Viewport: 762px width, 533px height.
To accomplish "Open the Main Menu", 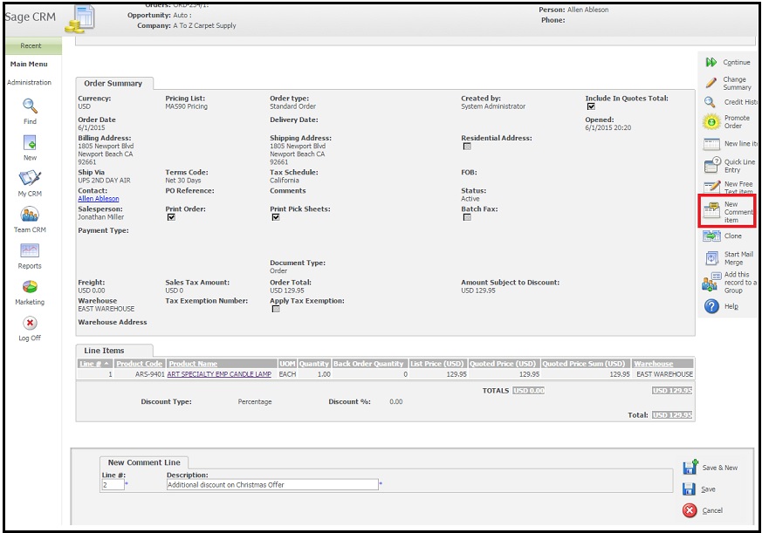I will click(29, 65).
